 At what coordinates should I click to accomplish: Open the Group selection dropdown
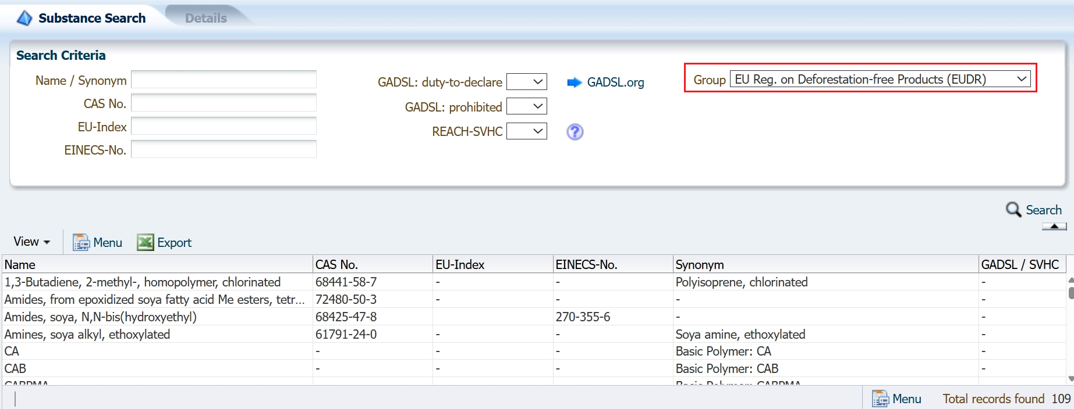point(880,79)
